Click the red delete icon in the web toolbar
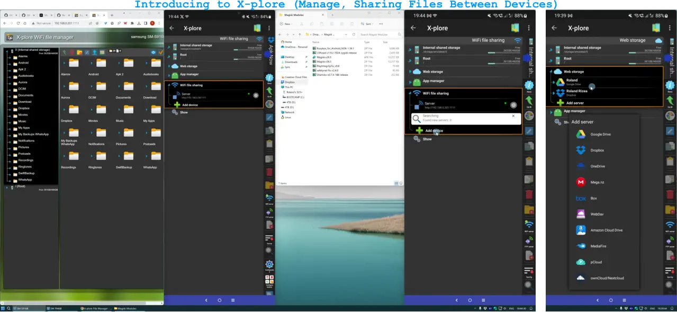Image resolution: width=677 pixels, height=312 pixels. click(72, 52)
